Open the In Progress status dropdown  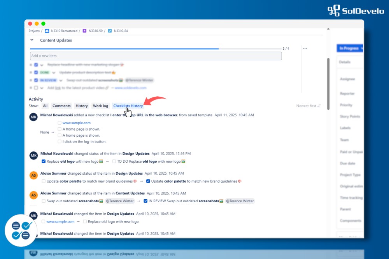[x=350, y=48]
